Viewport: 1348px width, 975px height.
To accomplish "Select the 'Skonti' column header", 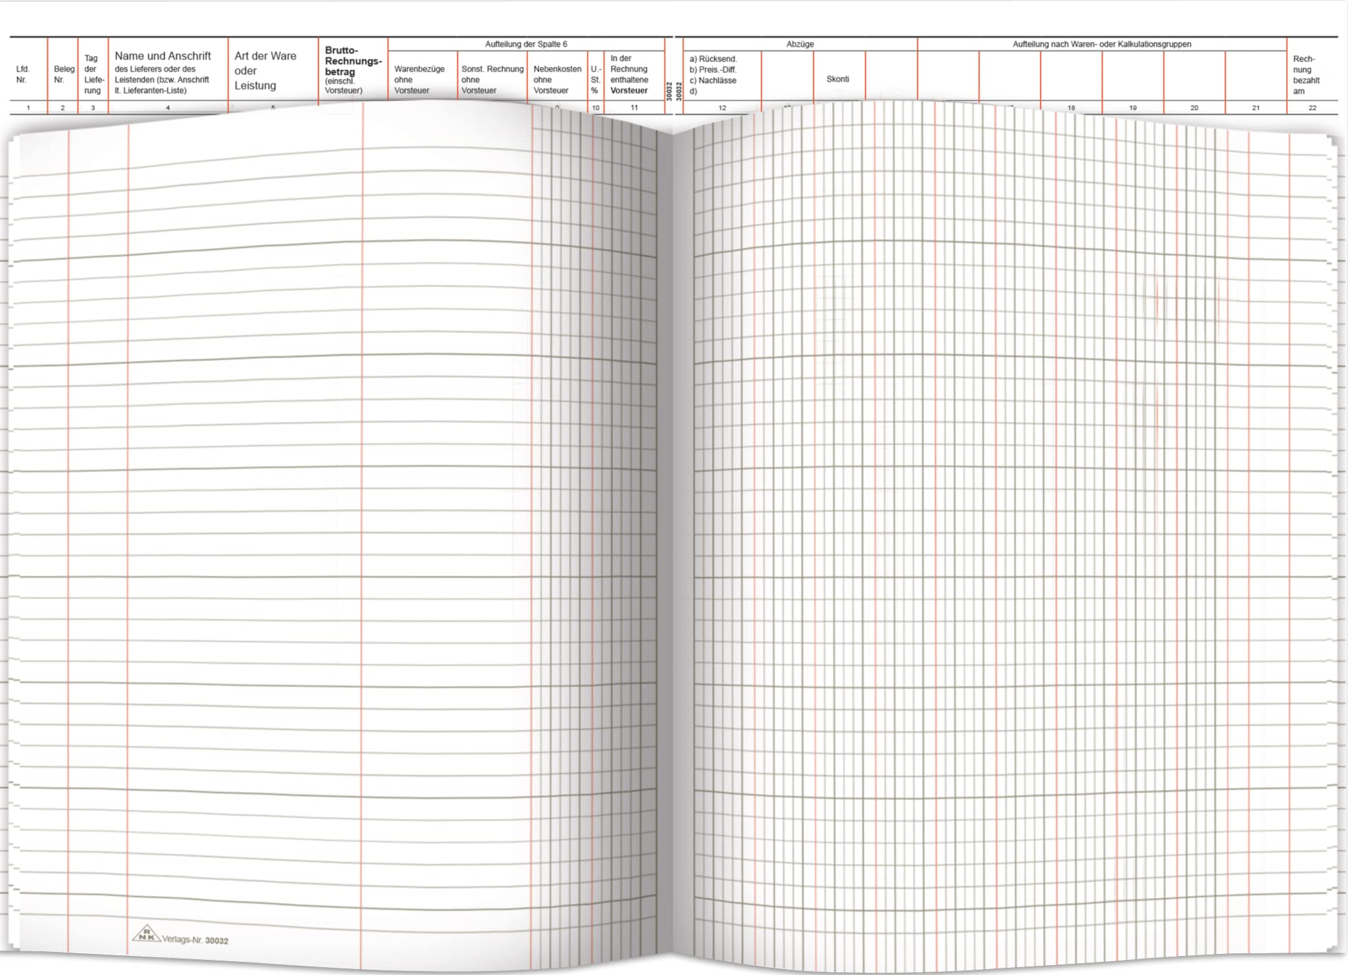I will click(x=838, y=79).
